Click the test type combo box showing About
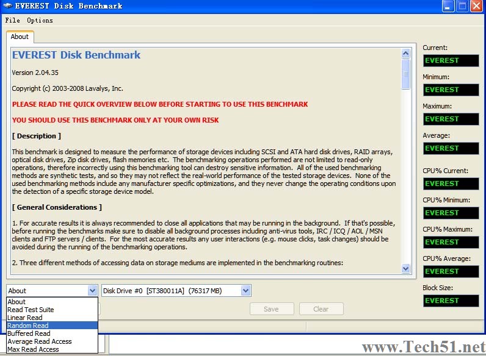Viewport: 486px width, 356px height. click(52, 291)
